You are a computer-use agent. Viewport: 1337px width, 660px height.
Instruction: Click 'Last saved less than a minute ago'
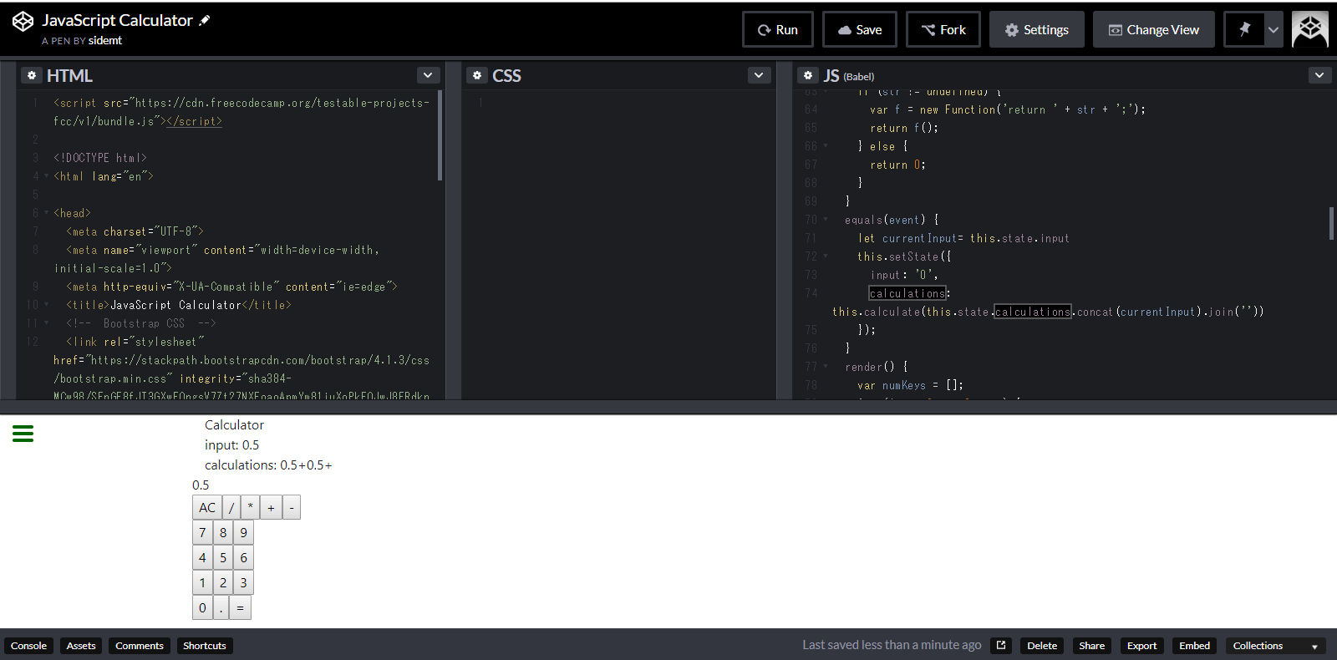(892, 645)
